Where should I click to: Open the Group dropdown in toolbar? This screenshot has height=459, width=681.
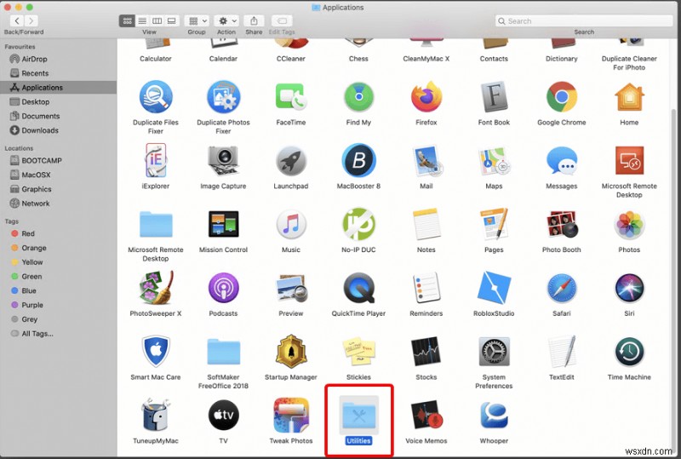(197, 20)
